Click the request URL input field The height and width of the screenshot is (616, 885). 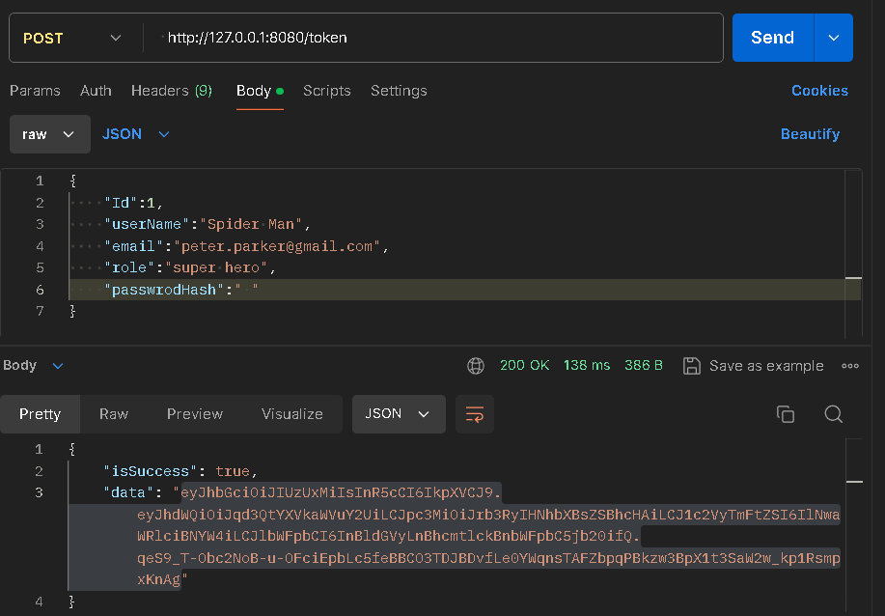[x=434, y=38]
